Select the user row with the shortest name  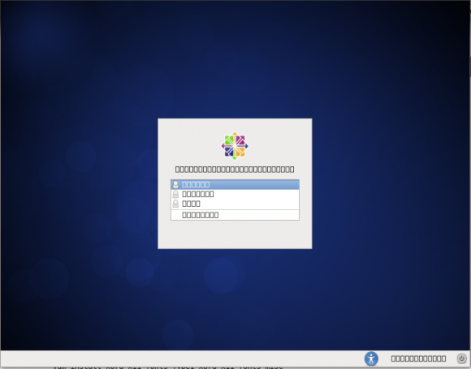click(235, 204)
